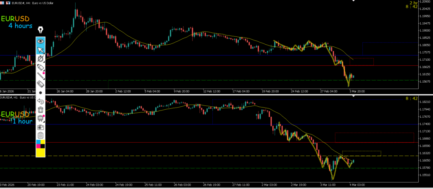Take a chart snapshot with the camera icon
433x189 pixels.
(41, 127)
